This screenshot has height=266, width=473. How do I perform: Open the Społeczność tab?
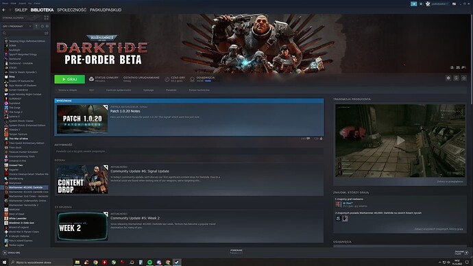[x=71, y=10]
